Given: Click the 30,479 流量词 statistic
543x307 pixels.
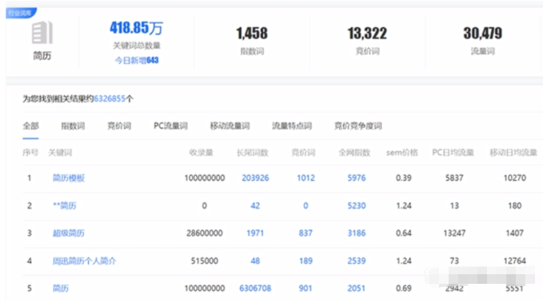Looking at the screenshot, I should (x=483, y=34).
